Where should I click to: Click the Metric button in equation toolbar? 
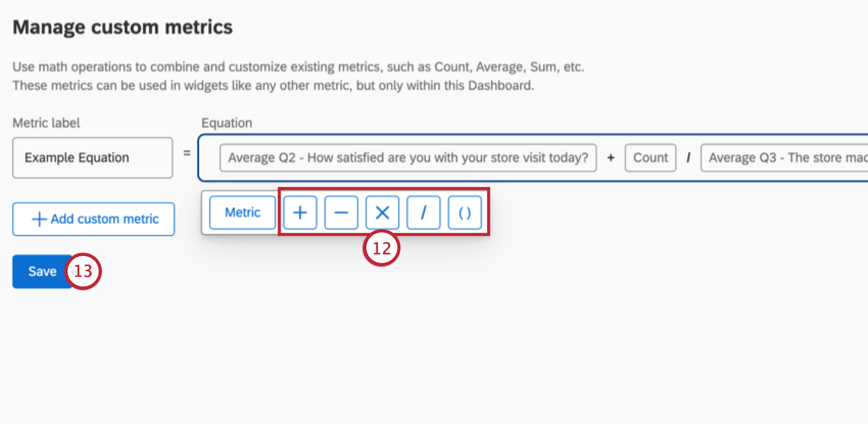(243, 213)
